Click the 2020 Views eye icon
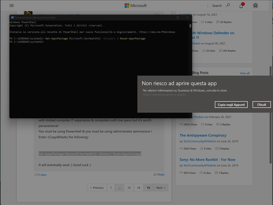 (181, 149)
